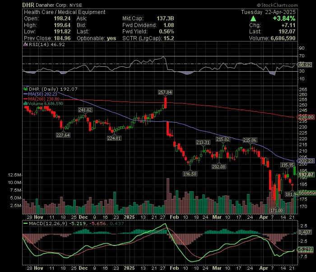
Task: Click the 202.23 blue axis price tag
Action: click(306, 161)
